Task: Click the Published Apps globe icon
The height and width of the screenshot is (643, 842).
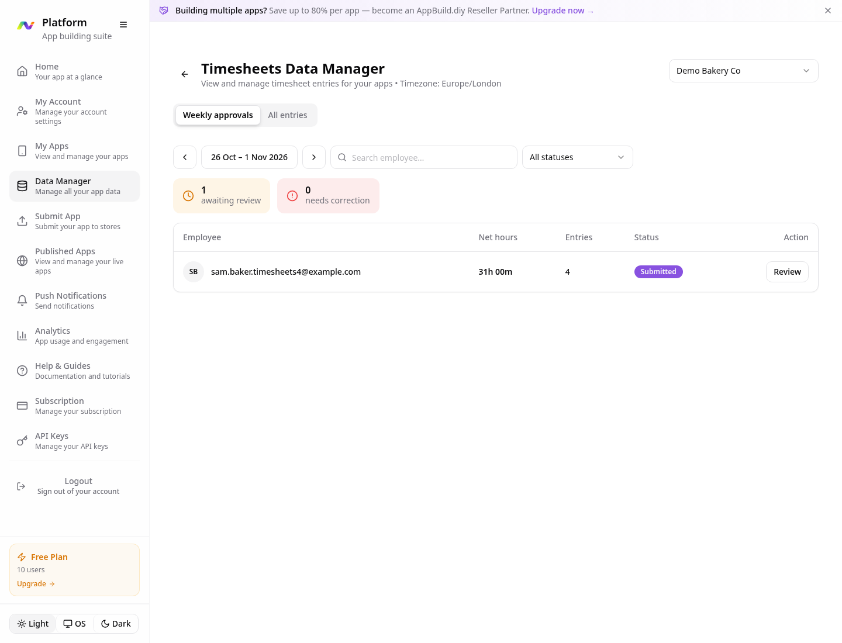Action: click(x=22, y=261)
